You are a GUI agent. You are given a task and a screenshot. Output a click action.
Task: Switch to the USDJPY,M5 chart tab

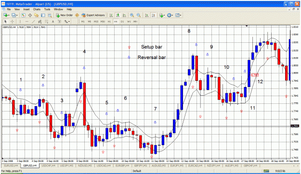67,165
